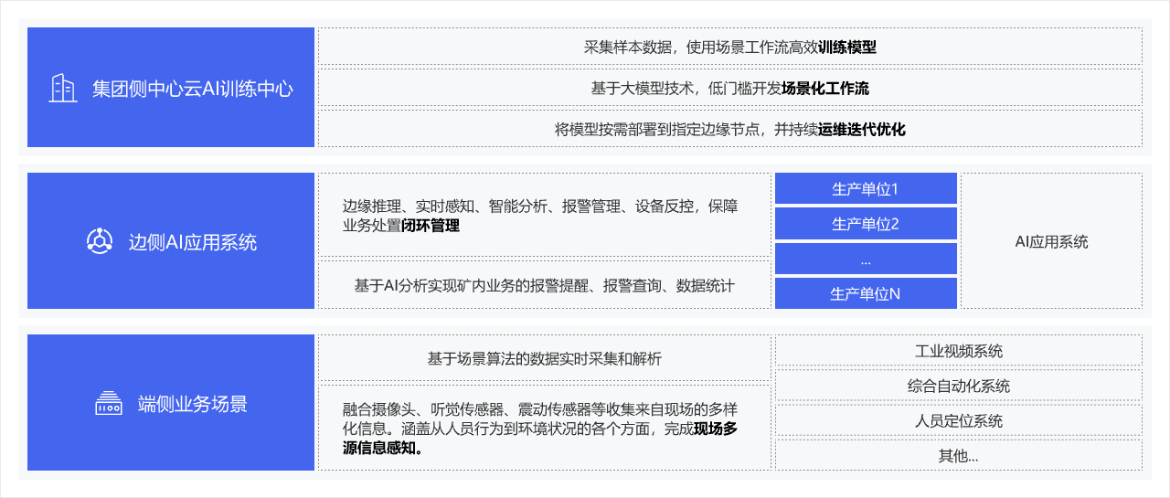The image size is (1170, 498).
Task: Select the 边侧AI应用系统 title text
Action: [193, 242]
